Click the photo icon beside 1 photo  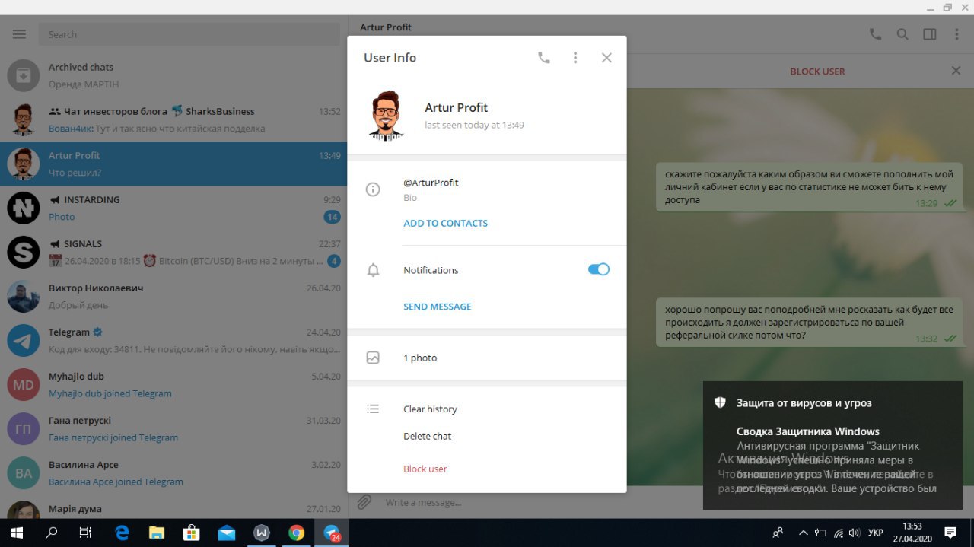tap(373, 358)
